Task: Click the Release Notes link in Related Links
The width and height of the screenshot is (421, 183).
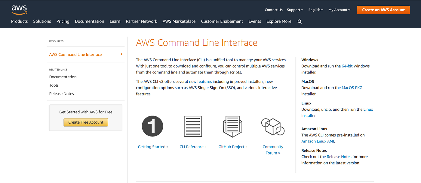Action: [61, 94]
